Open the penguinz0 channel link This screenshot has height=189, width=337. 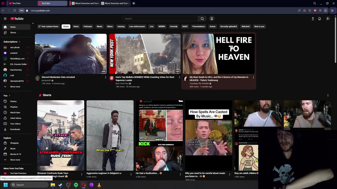click(46, 80)
